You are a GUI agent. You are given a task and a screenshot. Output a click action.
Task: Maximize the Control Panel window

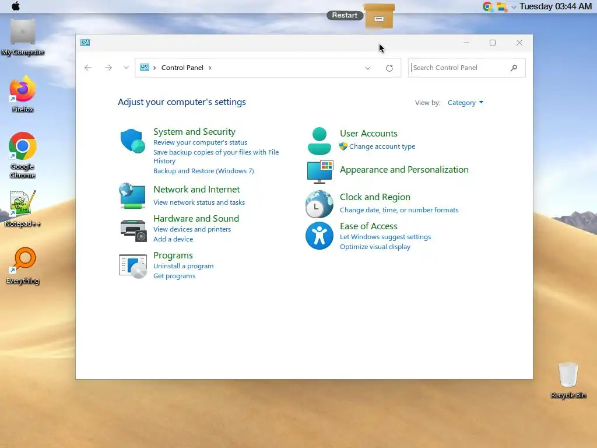492,43
